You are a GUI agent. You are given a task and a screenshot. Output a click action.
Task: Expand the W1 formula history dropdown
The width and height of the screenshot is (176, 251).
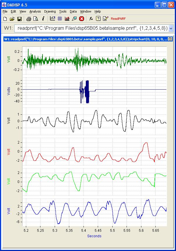click(171, 29)
